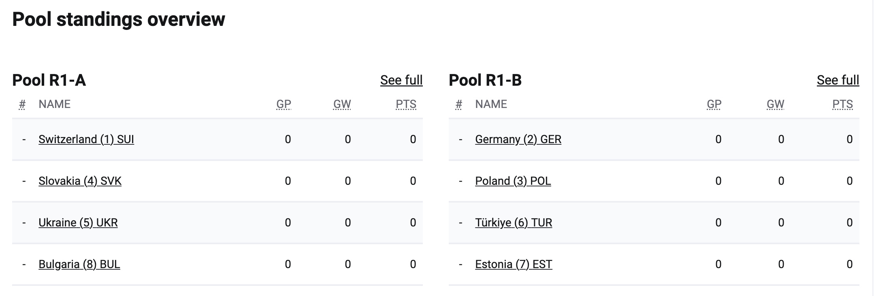The height and width of the screenshot is (296, 874).
Task: Open Germany (2) GER team link
Action: pos(518,139)
